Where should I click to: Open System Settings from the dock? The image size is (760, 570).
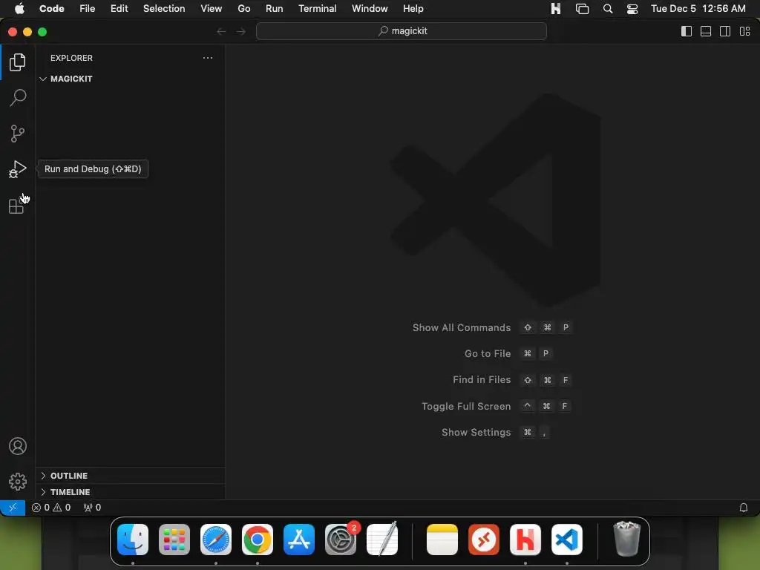[341, 540]
